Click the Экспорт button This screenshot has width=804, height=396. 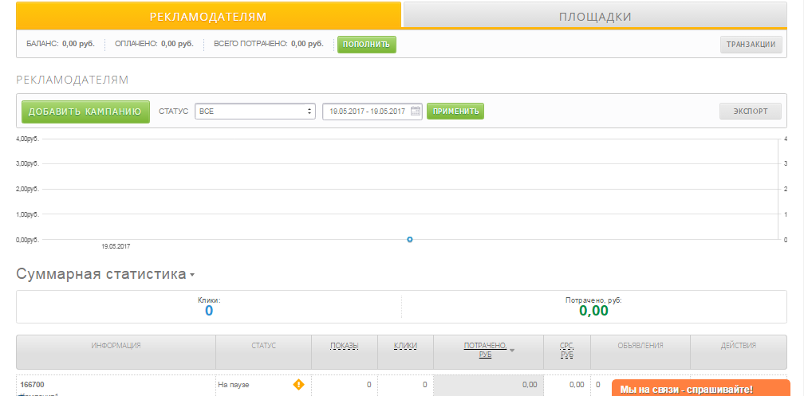click(750, 112)
